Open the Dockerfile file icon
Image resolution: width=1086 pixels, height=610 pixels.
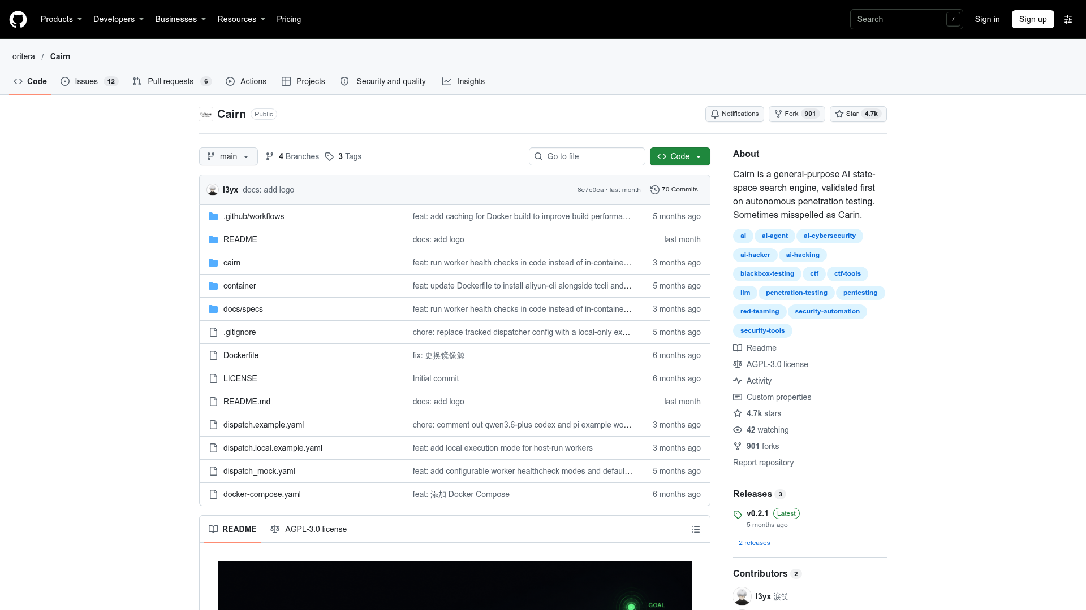(213, 355)
